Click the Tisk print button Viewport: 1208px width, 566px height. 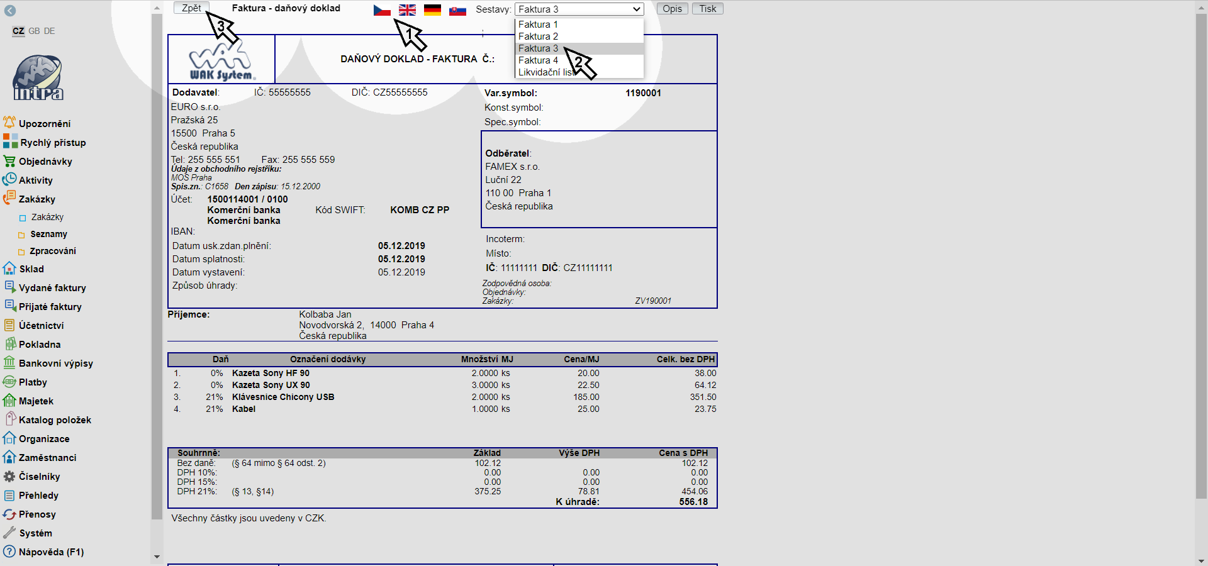click(708, 9)
